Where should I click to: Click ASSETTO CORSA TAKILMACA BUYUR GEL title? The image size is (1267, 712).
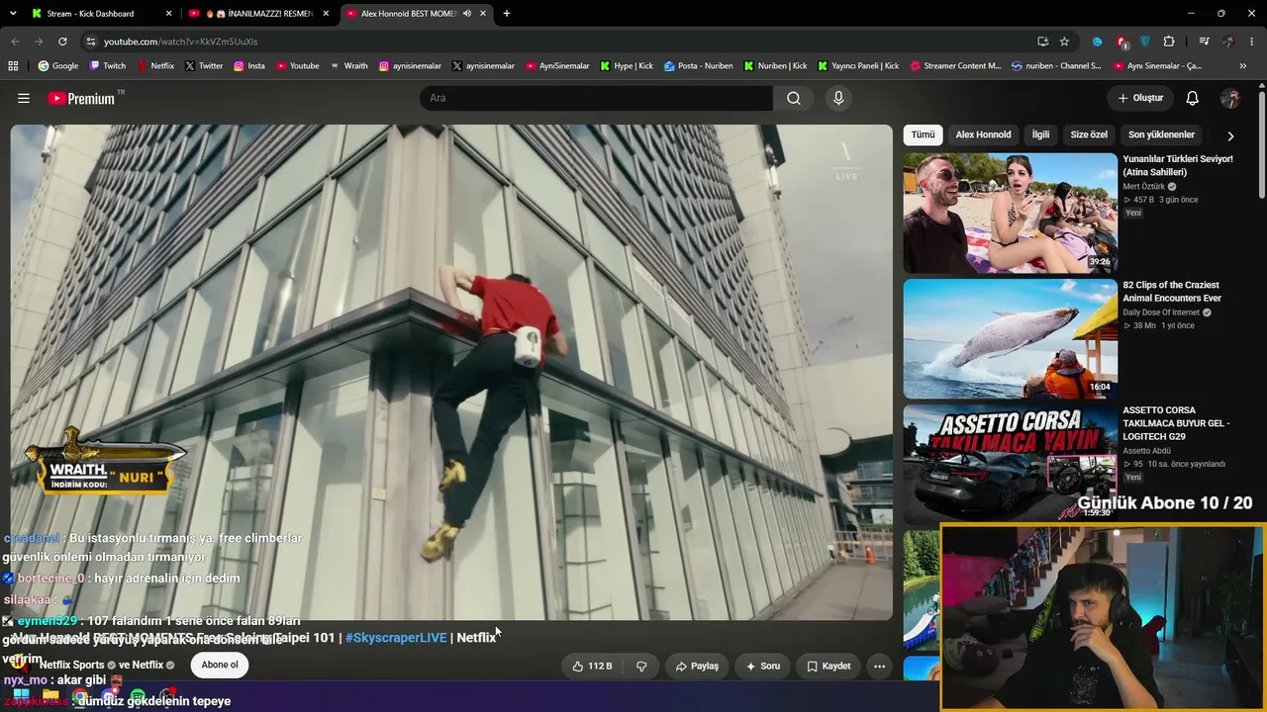[x=1176, y=423]
